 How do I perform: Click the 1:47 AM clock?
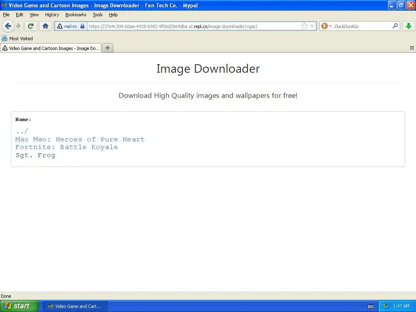pyautogui.click(x=401, y=306)
